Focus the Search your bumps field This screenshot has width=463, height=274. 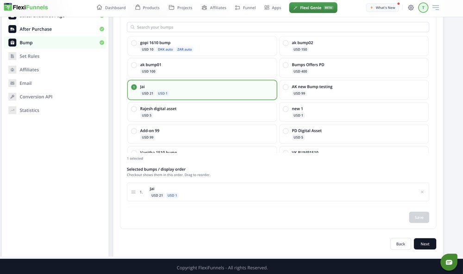tap(278, 27)
